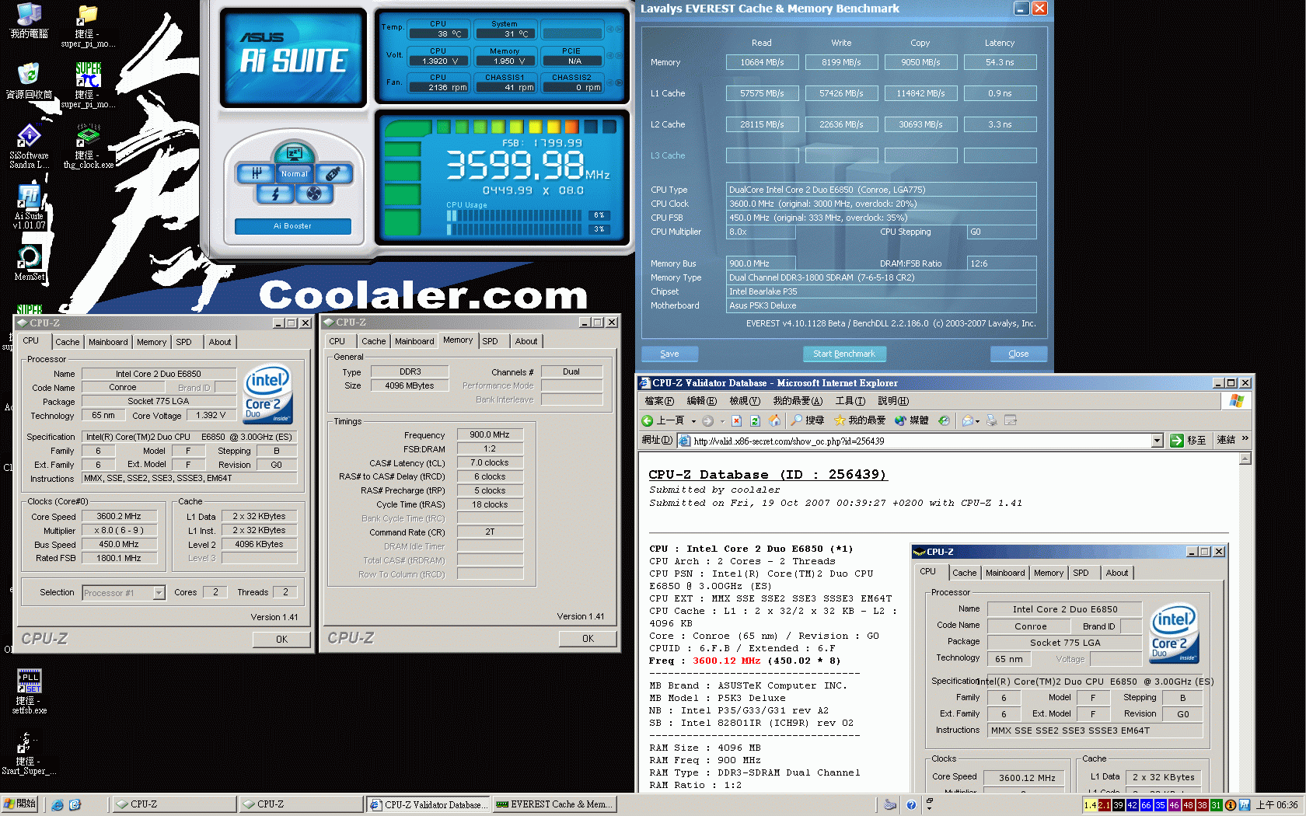Screen dimensions: 1306x816
Task: Click the system tray clock 上午 06:36
Action: tap(1276, 805)
